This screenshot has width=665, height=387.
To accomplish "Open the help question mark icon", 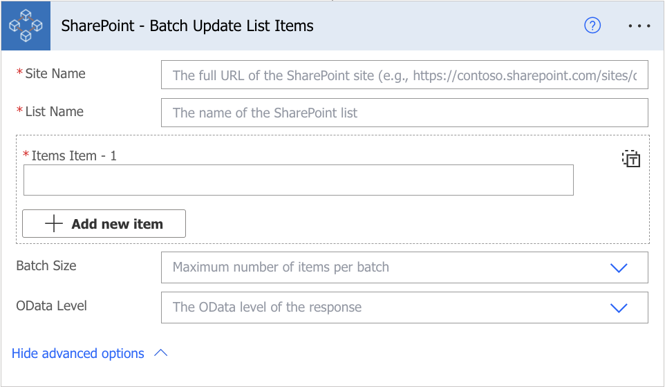I will [x=592, y=26].
